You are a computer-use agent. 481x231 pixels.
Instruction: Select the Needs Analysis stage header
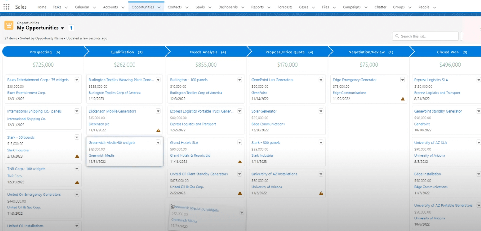click(208, 52)
